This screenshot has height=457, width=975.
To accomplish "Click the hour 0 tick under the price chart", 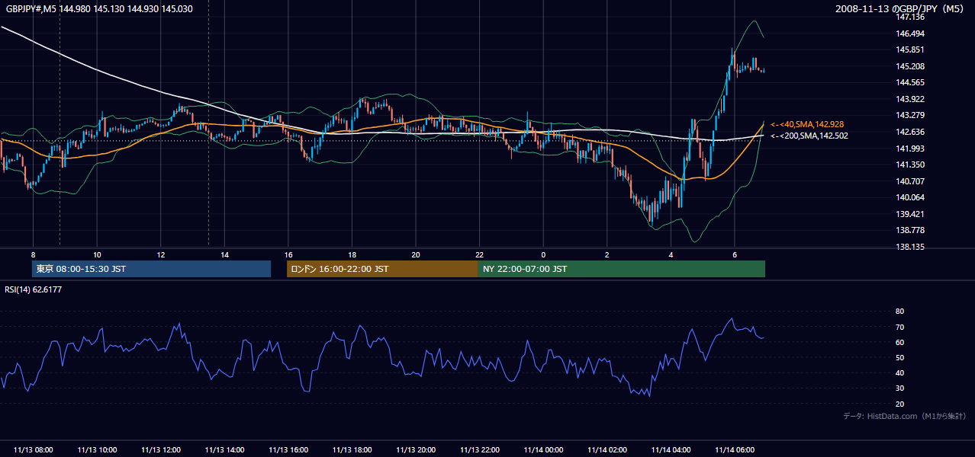I will [x=543, y=254].
